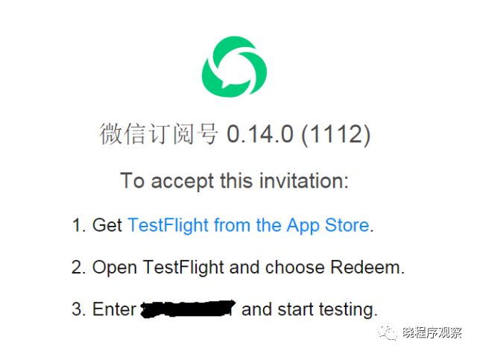This screenshot has width=477, height=354.
Task: Click the step number 2.
Action: [x=79, y=268]
